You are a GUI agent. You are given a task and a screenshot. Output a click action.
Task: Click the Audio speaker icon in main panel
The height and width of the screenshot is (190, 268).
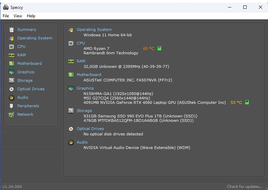pyautogui.click(x=71, y=142)
